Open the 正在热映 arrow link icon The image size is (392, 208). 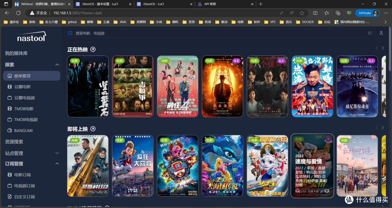pos(93,49)
